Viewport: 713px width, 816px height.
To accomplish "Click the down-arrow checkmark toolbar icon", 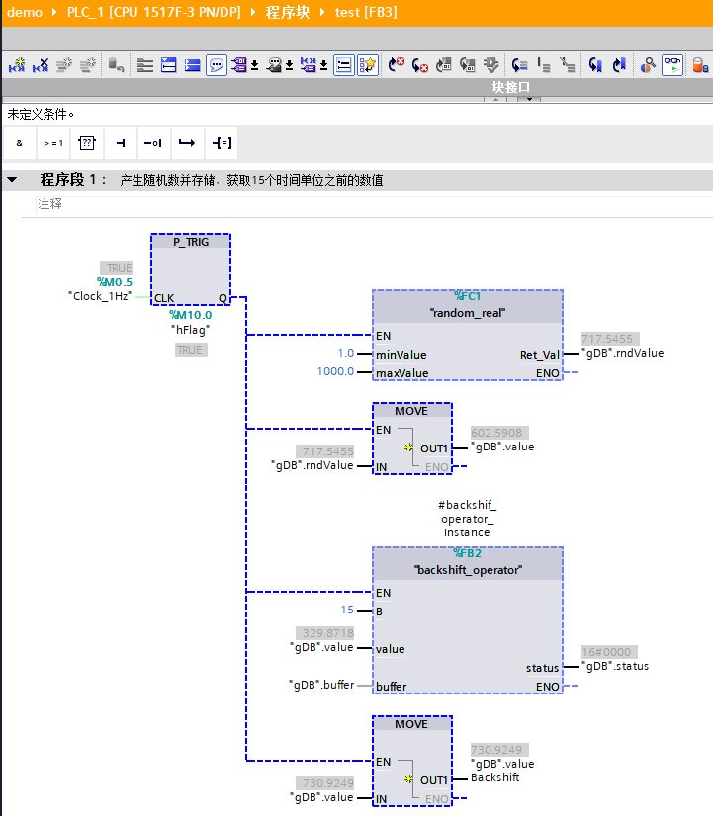I will 491,65.
